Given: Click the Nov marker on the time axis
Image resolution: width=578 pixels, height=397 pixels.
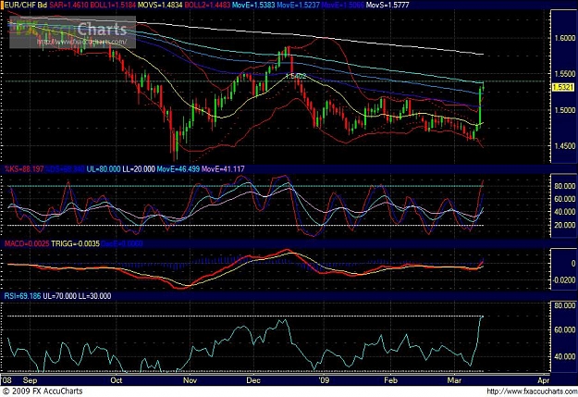Looking at the screenshot, I should [x=191, y=380].
